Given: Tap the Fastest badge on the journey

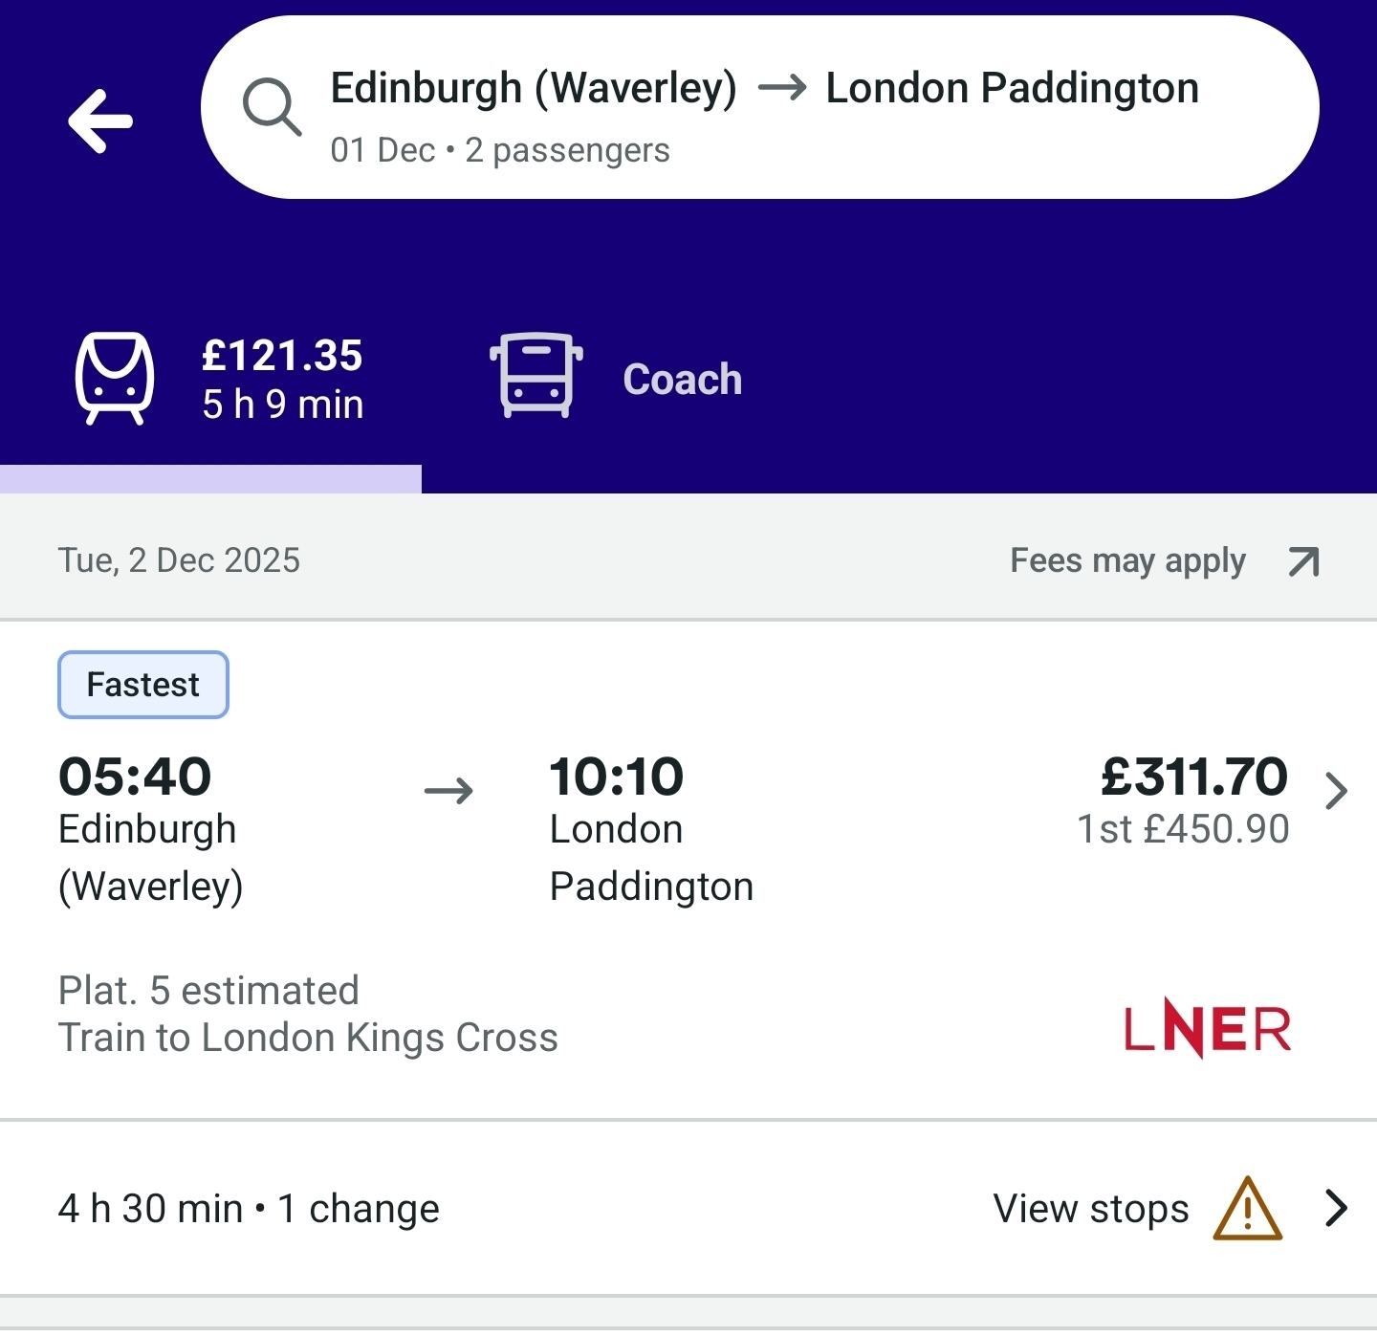Looking at the screenshot, I should tap(143, 685).
